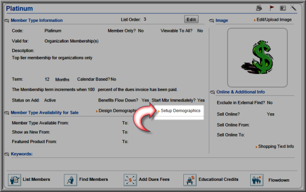The height and width of the screenshot is (192, 306).
Task: Click the Flowdown icon
Action: pyautogui.click(x=257, y=180)
